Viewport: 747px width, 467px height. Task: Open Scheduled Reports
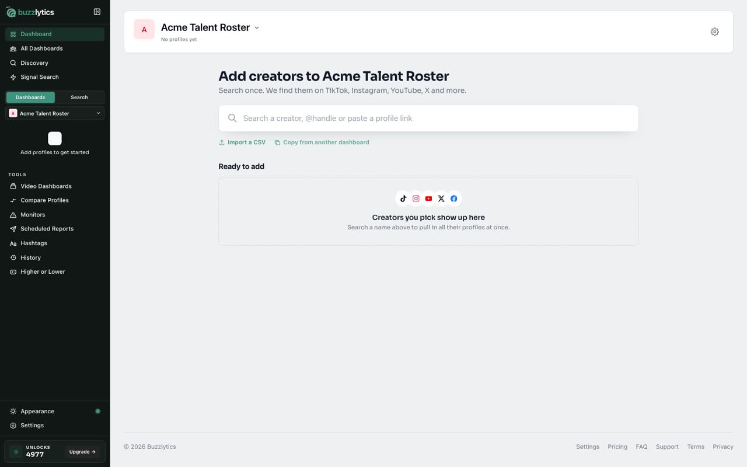pos(55,229)
